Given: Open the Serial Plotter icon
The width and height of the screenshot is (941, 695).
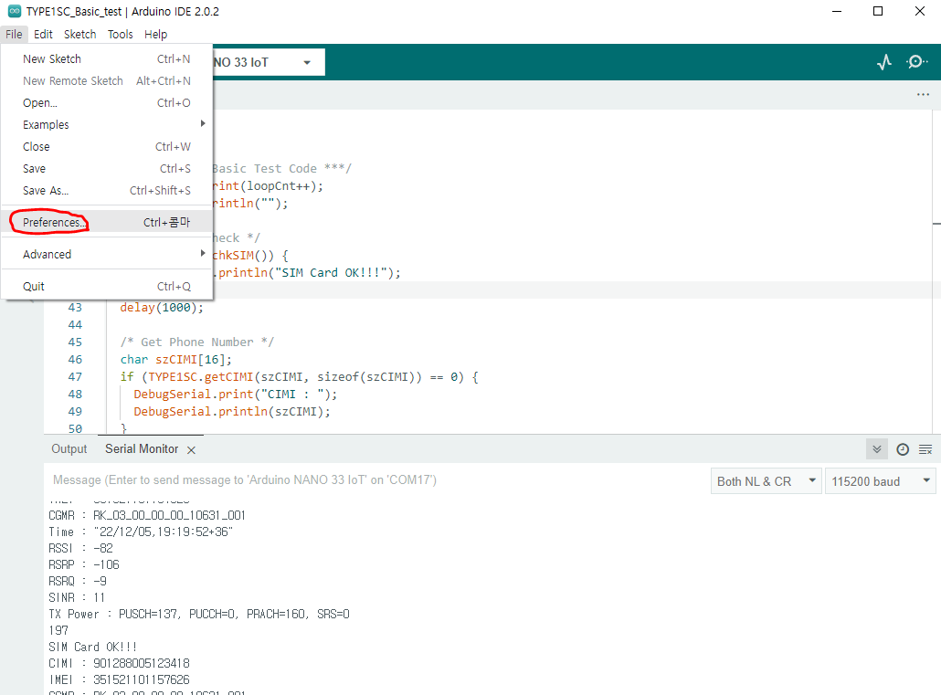Looking at the screenshot, I should [x=884, y=62].
